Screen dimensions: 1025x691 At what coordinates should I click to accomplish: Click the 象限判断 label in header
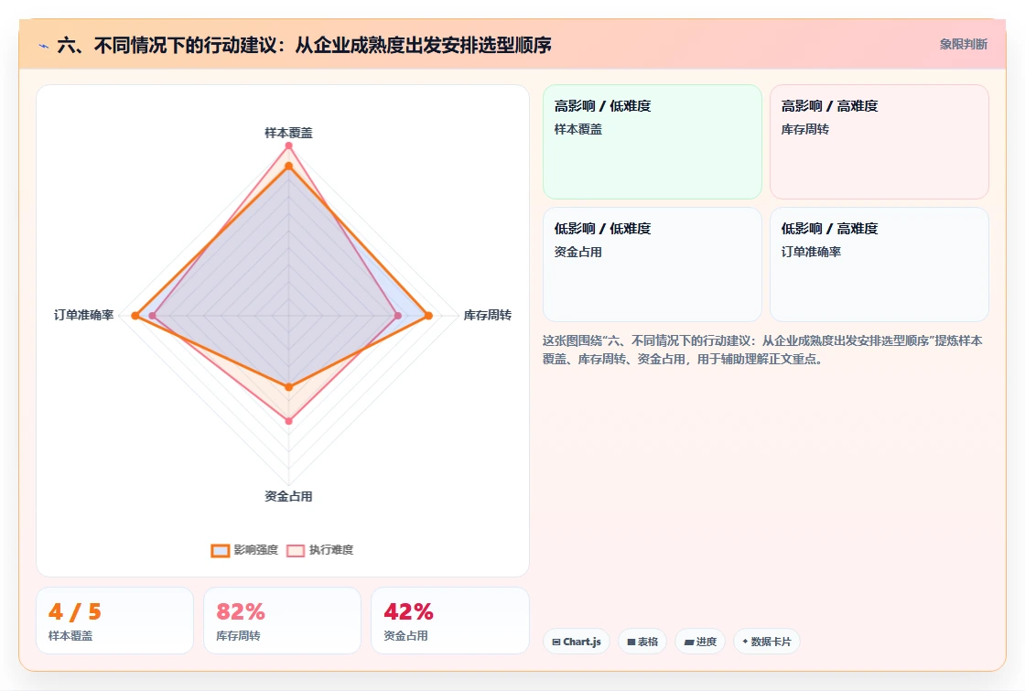click(x=963, y=45)
